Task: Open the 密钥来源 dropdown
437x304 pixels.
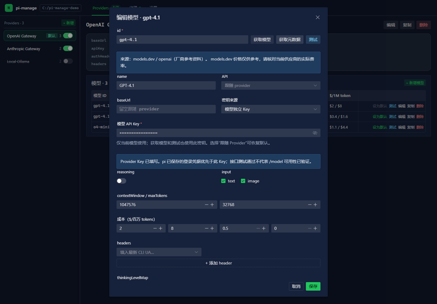Action: (271, 109)
